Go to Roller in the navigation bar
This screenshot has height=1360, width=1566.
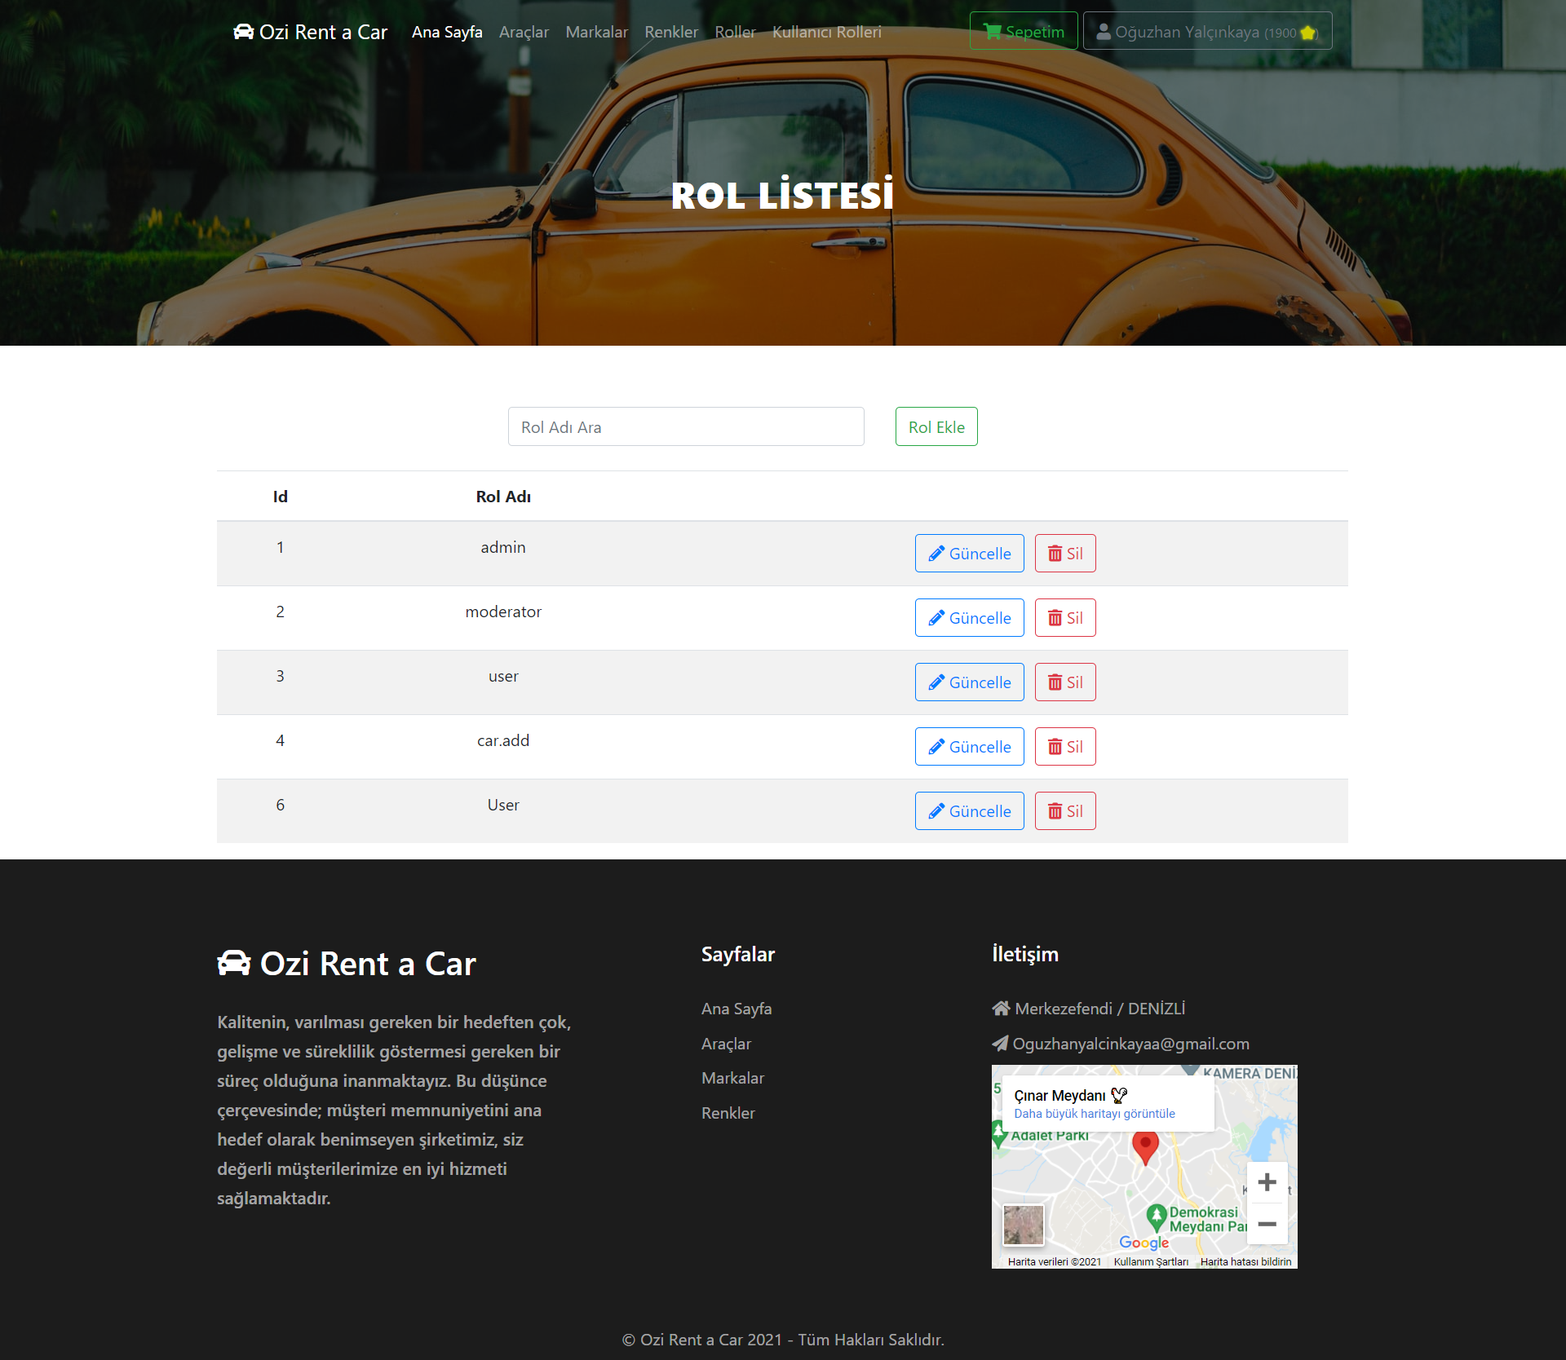[735, 32]
